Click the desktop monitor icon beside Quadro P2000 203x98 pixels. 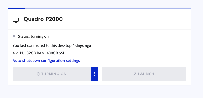tap(16, 20)
